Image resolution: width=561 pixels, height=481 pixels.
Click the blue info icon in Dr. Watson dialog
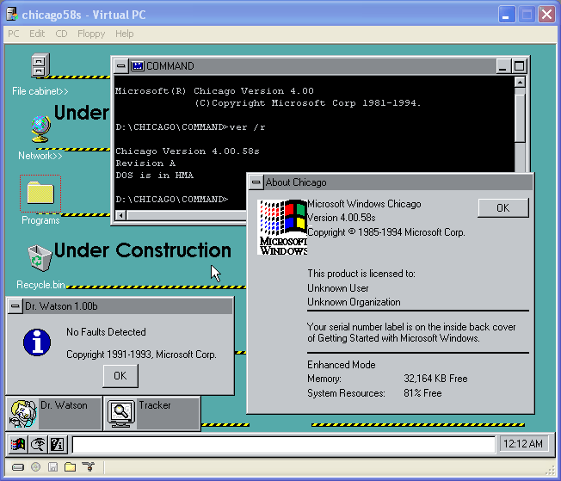(x=37, y=342)
